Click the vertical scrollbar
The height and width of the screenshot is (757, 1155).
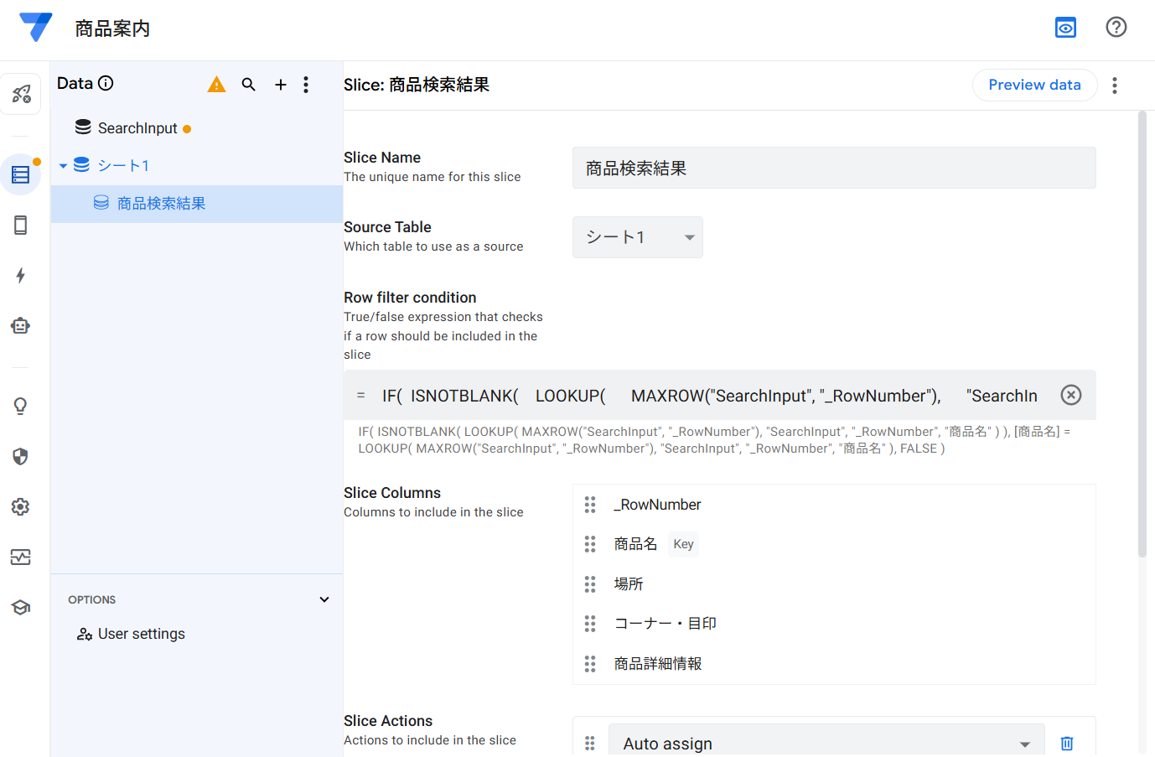click(1142, 335)
